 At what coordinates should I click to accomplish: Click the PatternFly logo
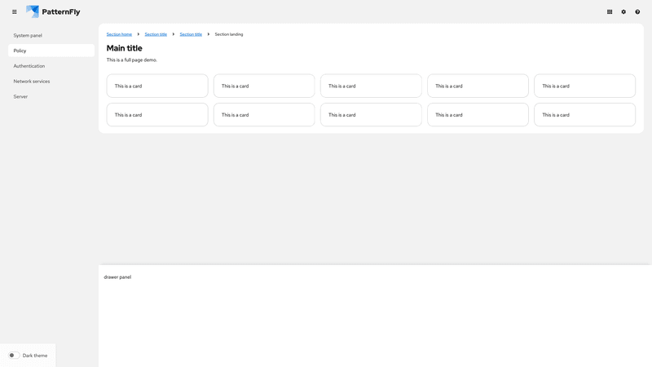tap(53, 12)
